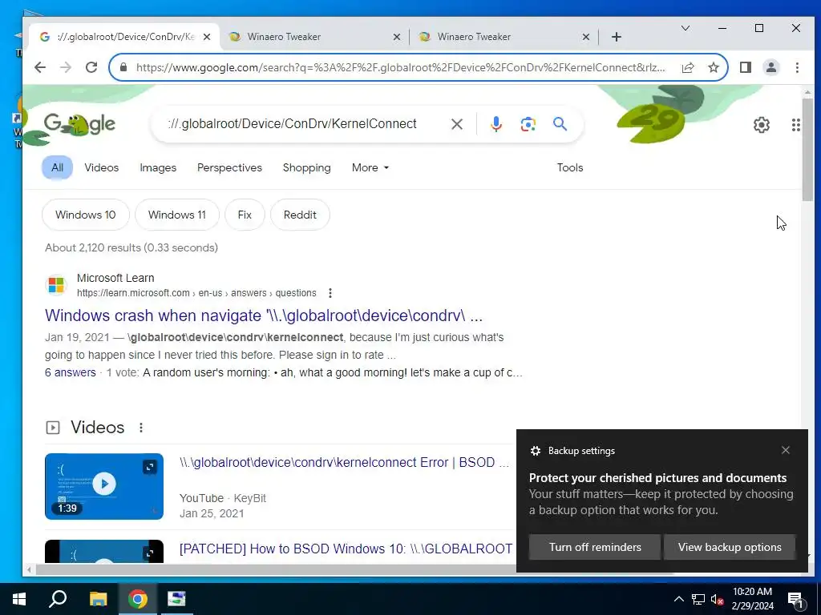Screen dimensions: 821x615
Task: Play the 1:39 KeyBit video thumbnail
Action: pyautogui.click(x=104, y=486)
